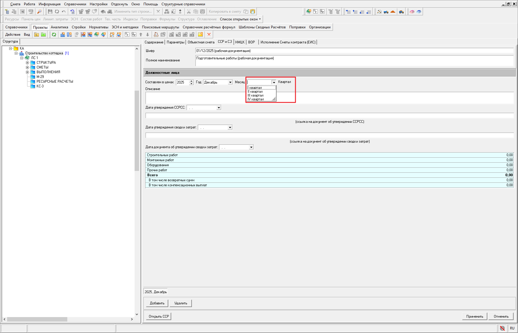Click the hammer and sickle labor icon
The height and width of the screenshot is (333, 518).
pos(379,12)
